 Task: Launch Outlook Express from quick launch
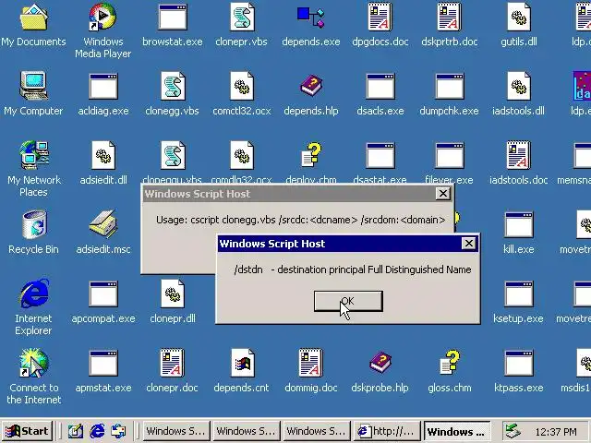click(118, 431)
